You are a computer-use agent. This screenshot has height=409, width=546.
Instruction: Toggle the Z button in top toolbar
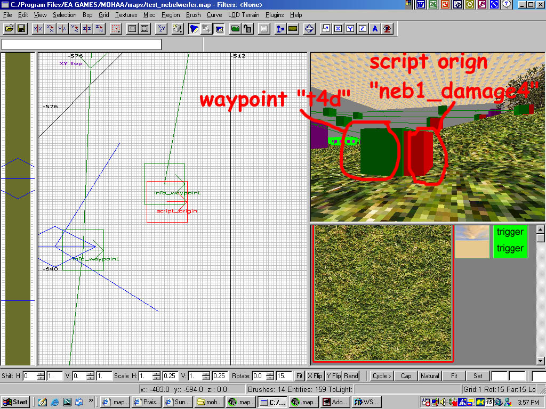[x=363, y=29]
